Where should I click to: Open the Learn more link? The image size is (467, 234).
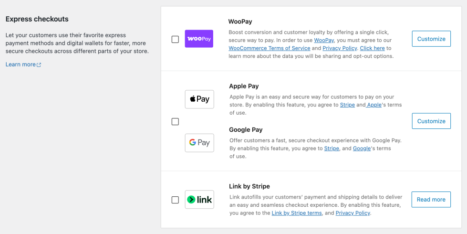click(x=21, y=64)
